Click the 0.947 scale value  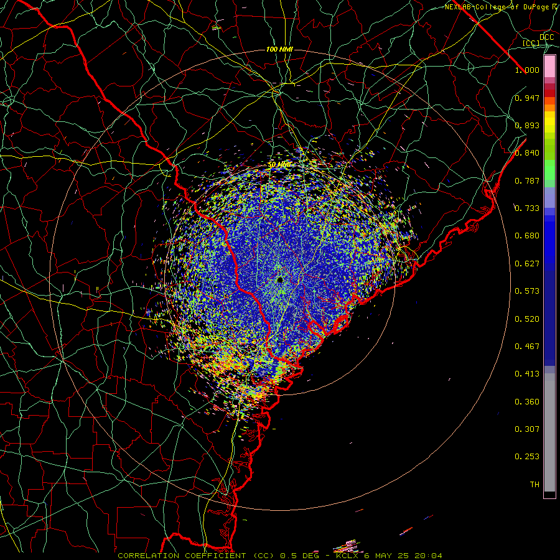click(x=527, y=98)
